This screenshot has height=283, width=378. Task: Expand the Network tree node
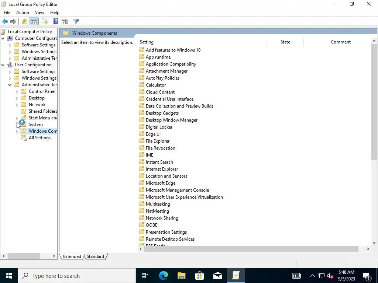click(x=17, y=105)
